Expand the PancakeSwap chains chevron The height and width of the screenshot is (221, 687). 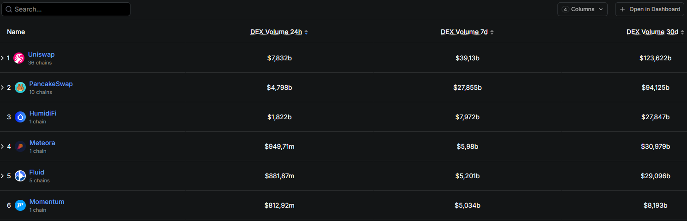pyautogui.click(x=2, y=87)
